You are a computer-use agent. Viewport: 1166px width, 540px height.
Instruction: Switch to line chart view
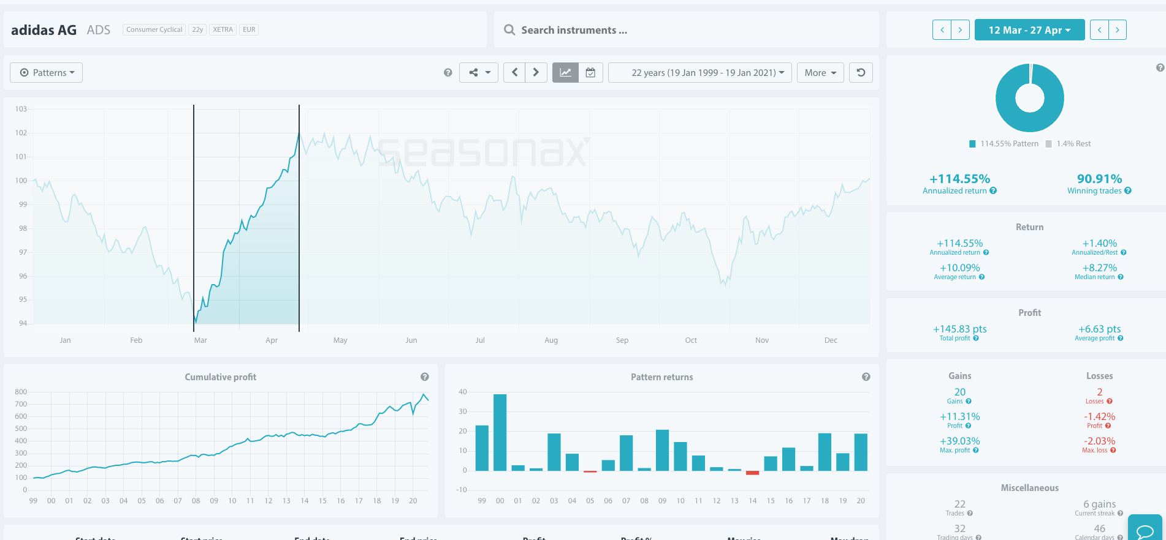point(565,72)
